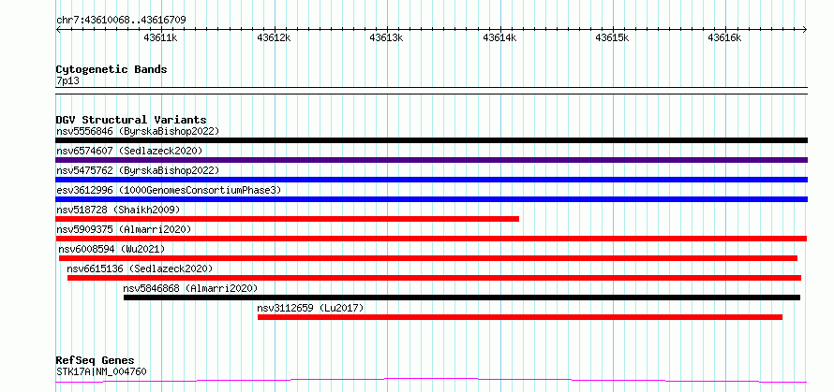Image resolution: width=834 pixels, height=392 pixels.
Task: Select the esv3612996 (1000GenomesConsortiumPhase3) label
Action: 169,190
